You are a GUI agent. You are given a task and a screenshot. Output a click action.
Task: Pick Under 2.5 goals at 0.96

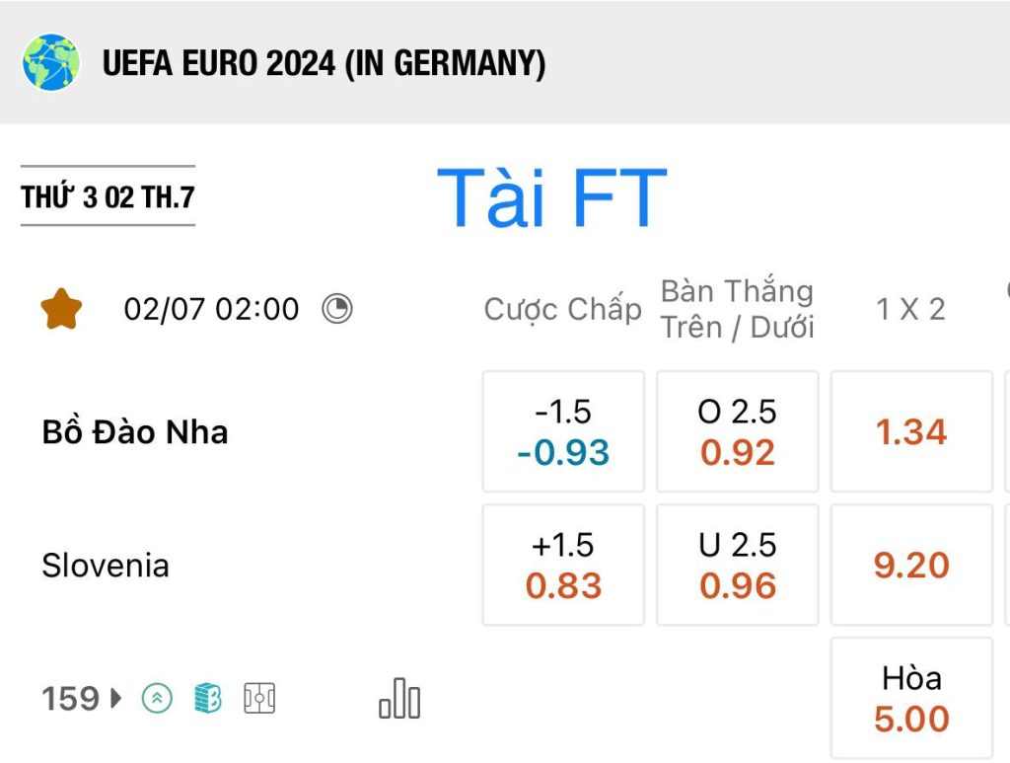point(738,565)
